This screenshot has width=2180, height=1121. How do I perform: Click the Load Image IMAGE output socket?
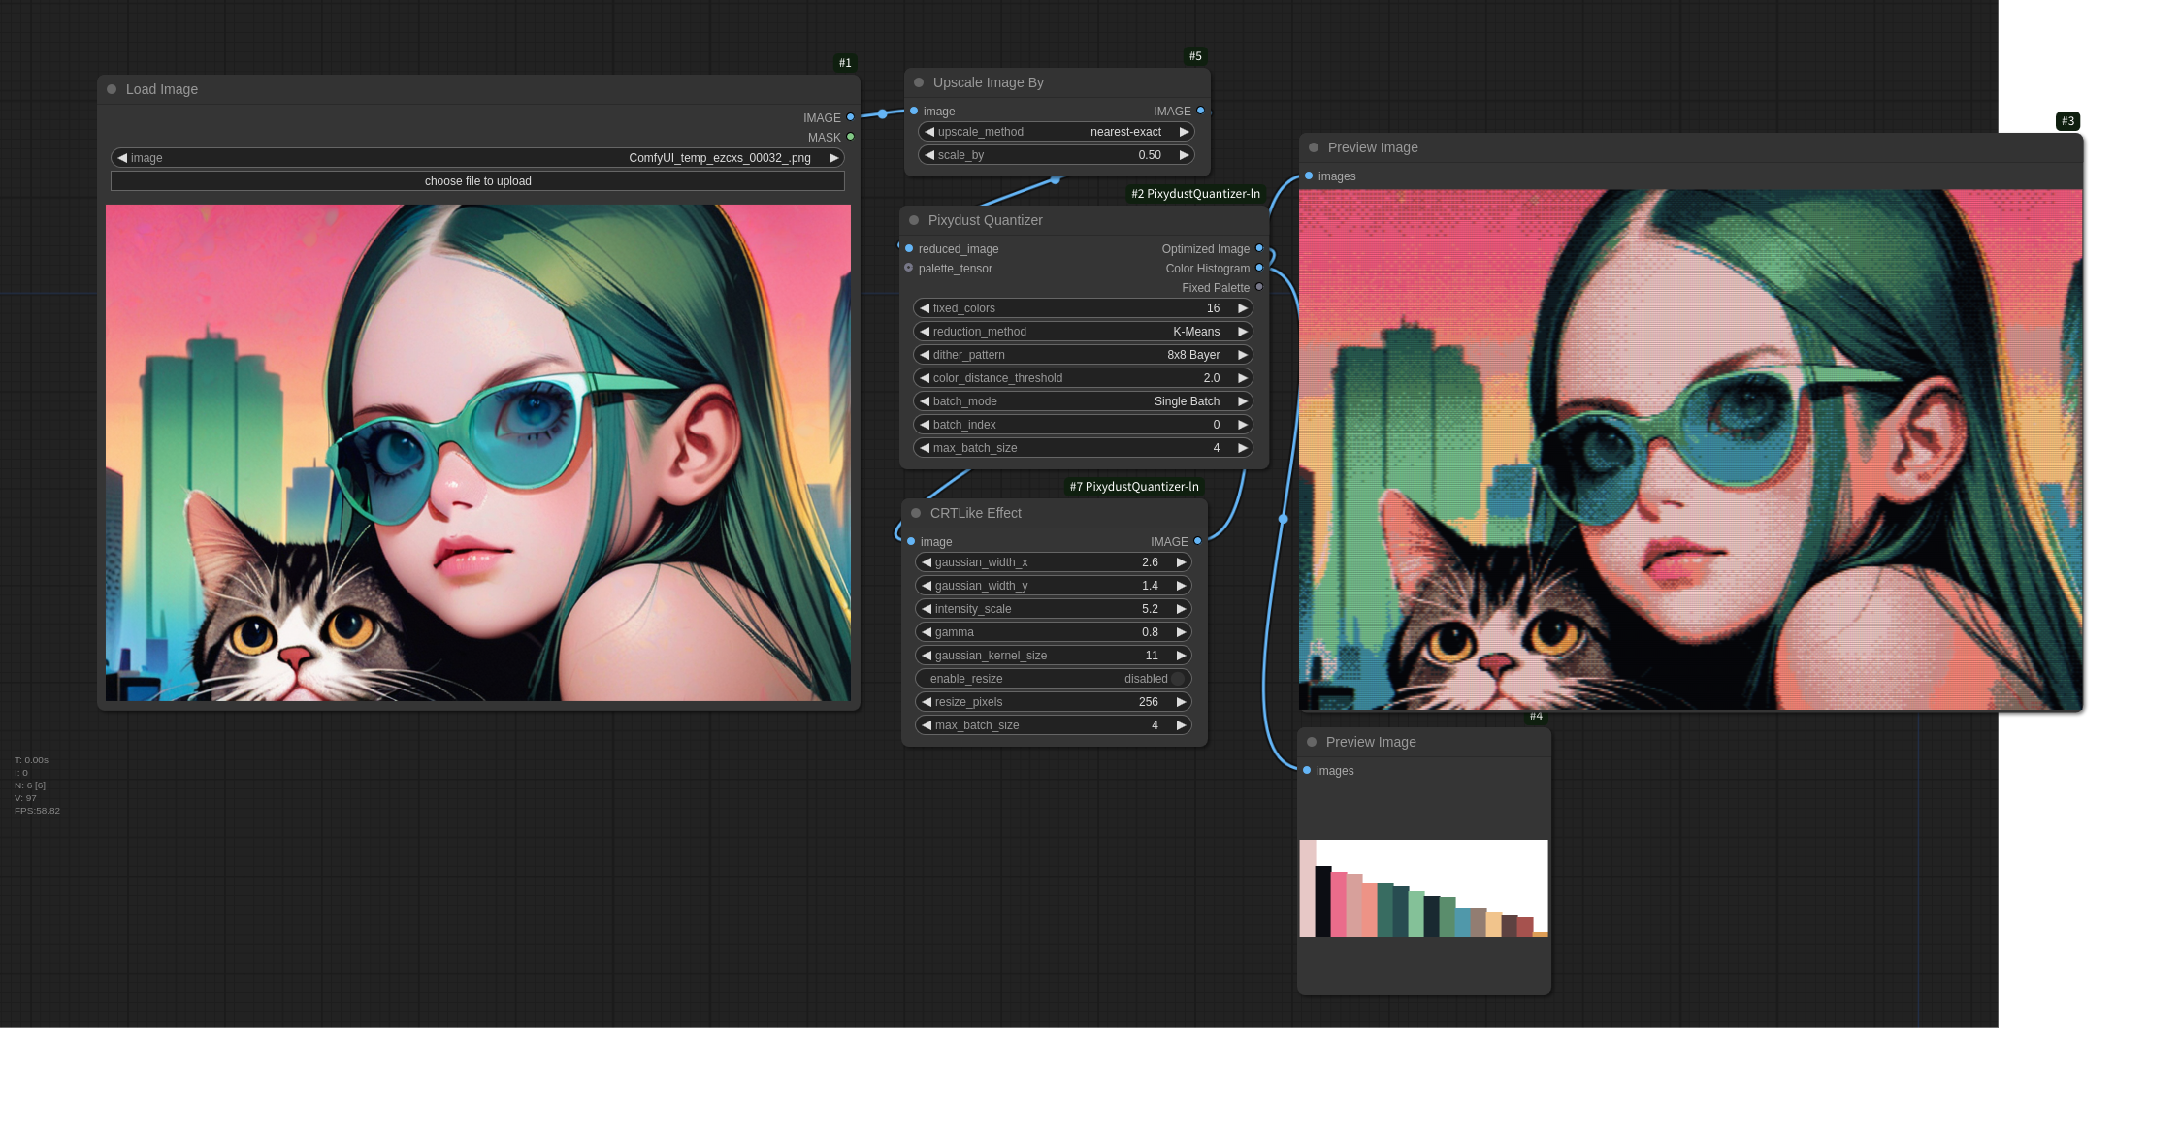pos(851,117)
